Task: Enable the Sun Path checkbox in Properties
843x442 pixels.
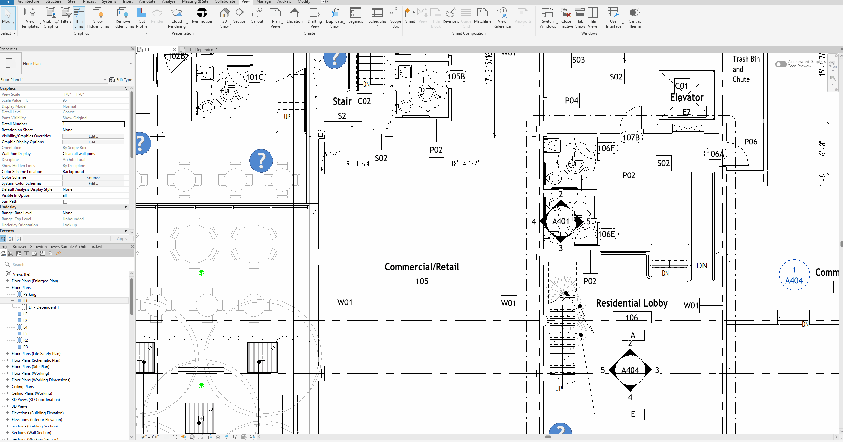Action: point(65,202)
